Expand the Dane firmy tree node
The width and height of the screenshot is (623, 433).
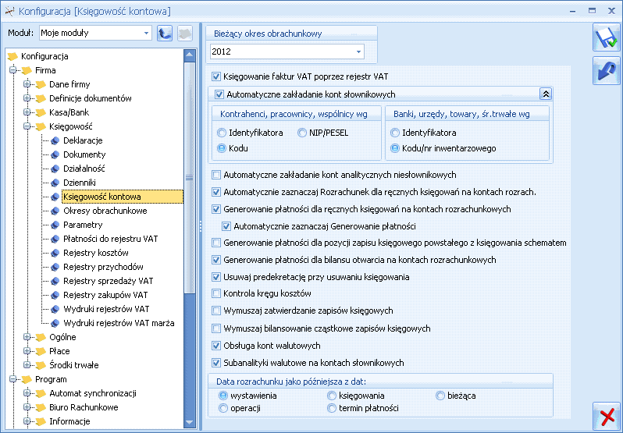click(27, 84)
